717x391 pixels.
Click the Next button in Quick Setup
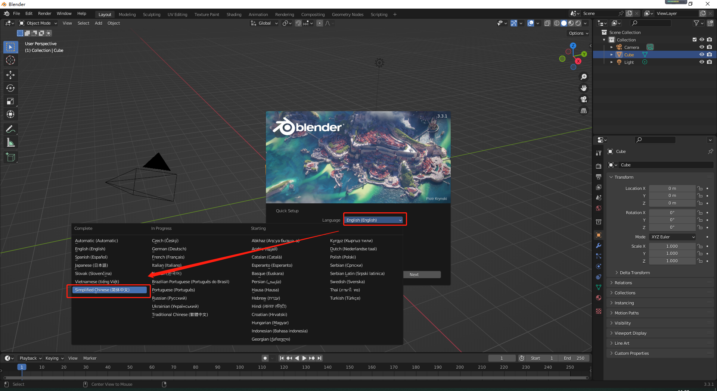[x=422, y=274]
